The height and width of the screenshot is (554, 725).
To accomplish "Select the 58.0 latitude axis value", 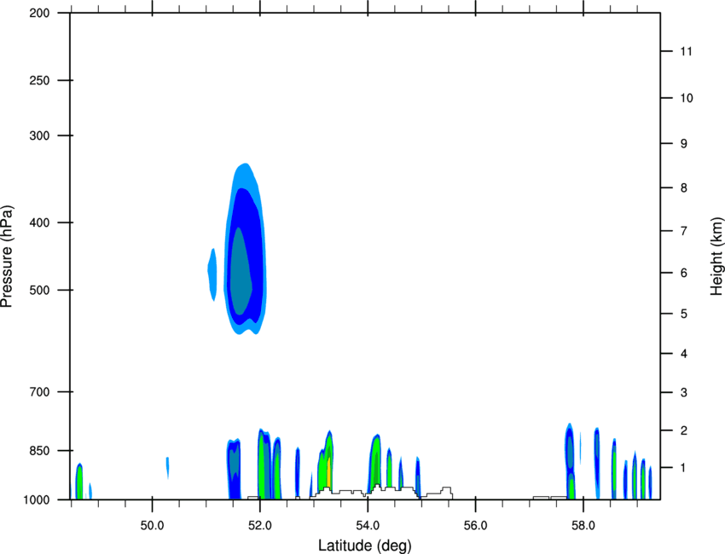I will pyautogui.click(x=583, y=526).
